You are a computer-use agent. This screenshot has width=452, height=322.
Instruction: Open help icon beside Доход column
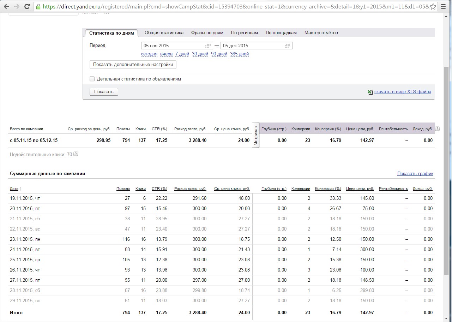point(438,129)
